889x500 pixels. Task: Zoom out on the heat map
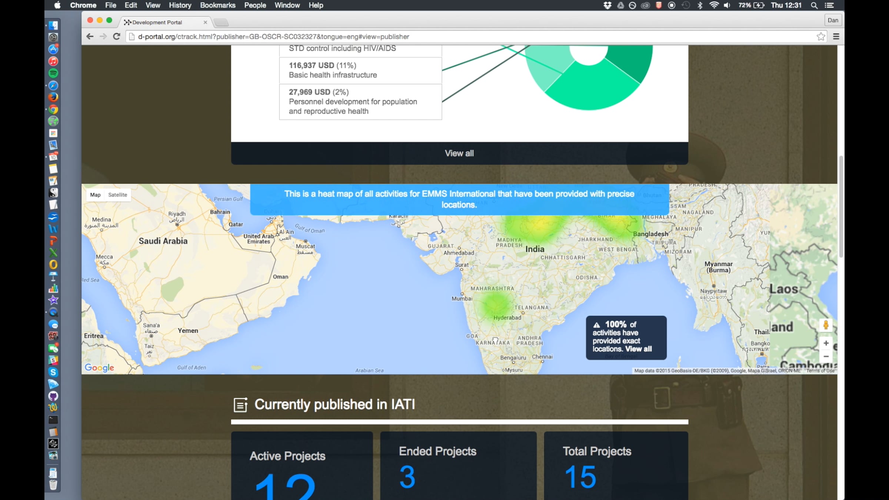[x=826, y=356]
